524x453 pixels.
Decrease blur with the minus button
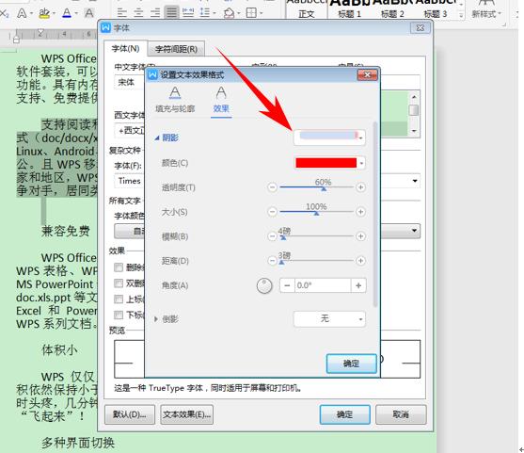[273, 236]
